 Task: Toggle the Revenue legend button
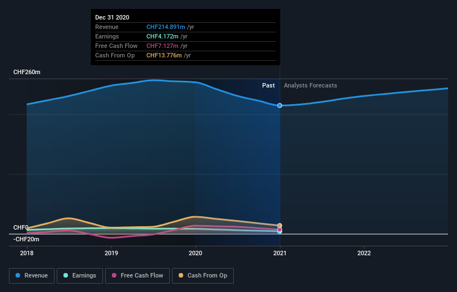pos(32,276)
